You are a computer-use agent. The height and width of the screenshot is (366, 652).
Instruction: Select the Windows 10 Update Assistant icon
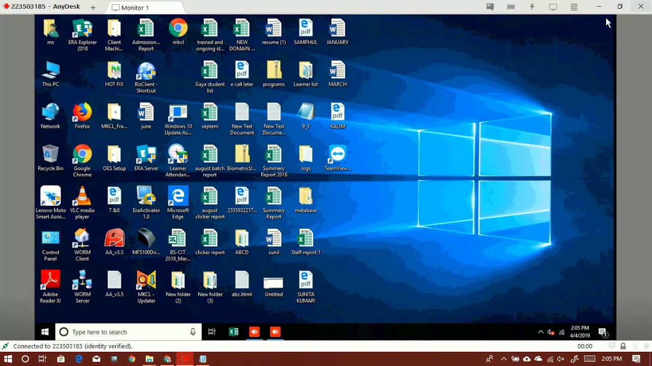point(178,119)
